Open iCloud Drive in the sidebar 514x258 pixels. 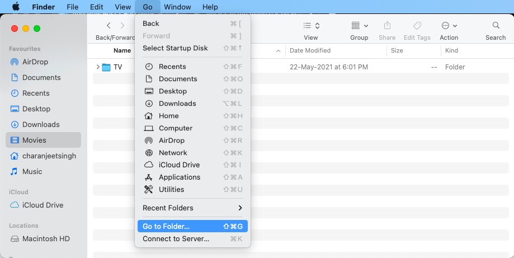coord(43,205)
